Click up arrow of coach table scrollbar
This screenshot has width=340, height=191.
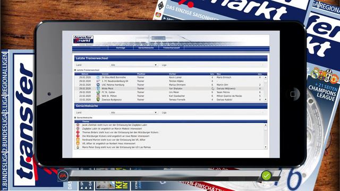tap(266, 77)
